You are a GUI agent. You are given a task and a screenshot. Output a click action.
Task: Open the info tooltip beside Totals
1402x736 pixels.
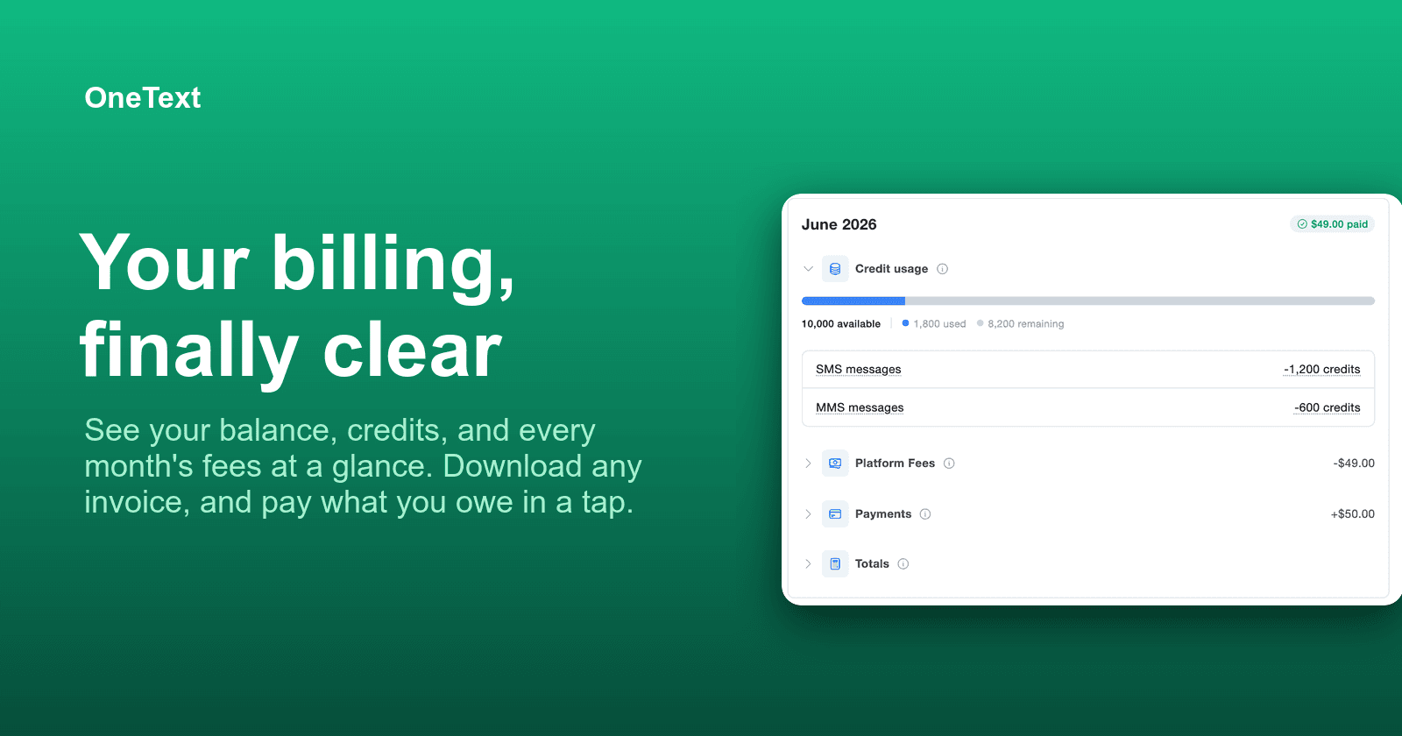click(x=903, y=564)
